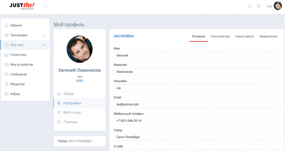Click the Мобильный телефон input field
This screenshot has width=285, height=151.
pyautogui.click(x=197, y=121)
